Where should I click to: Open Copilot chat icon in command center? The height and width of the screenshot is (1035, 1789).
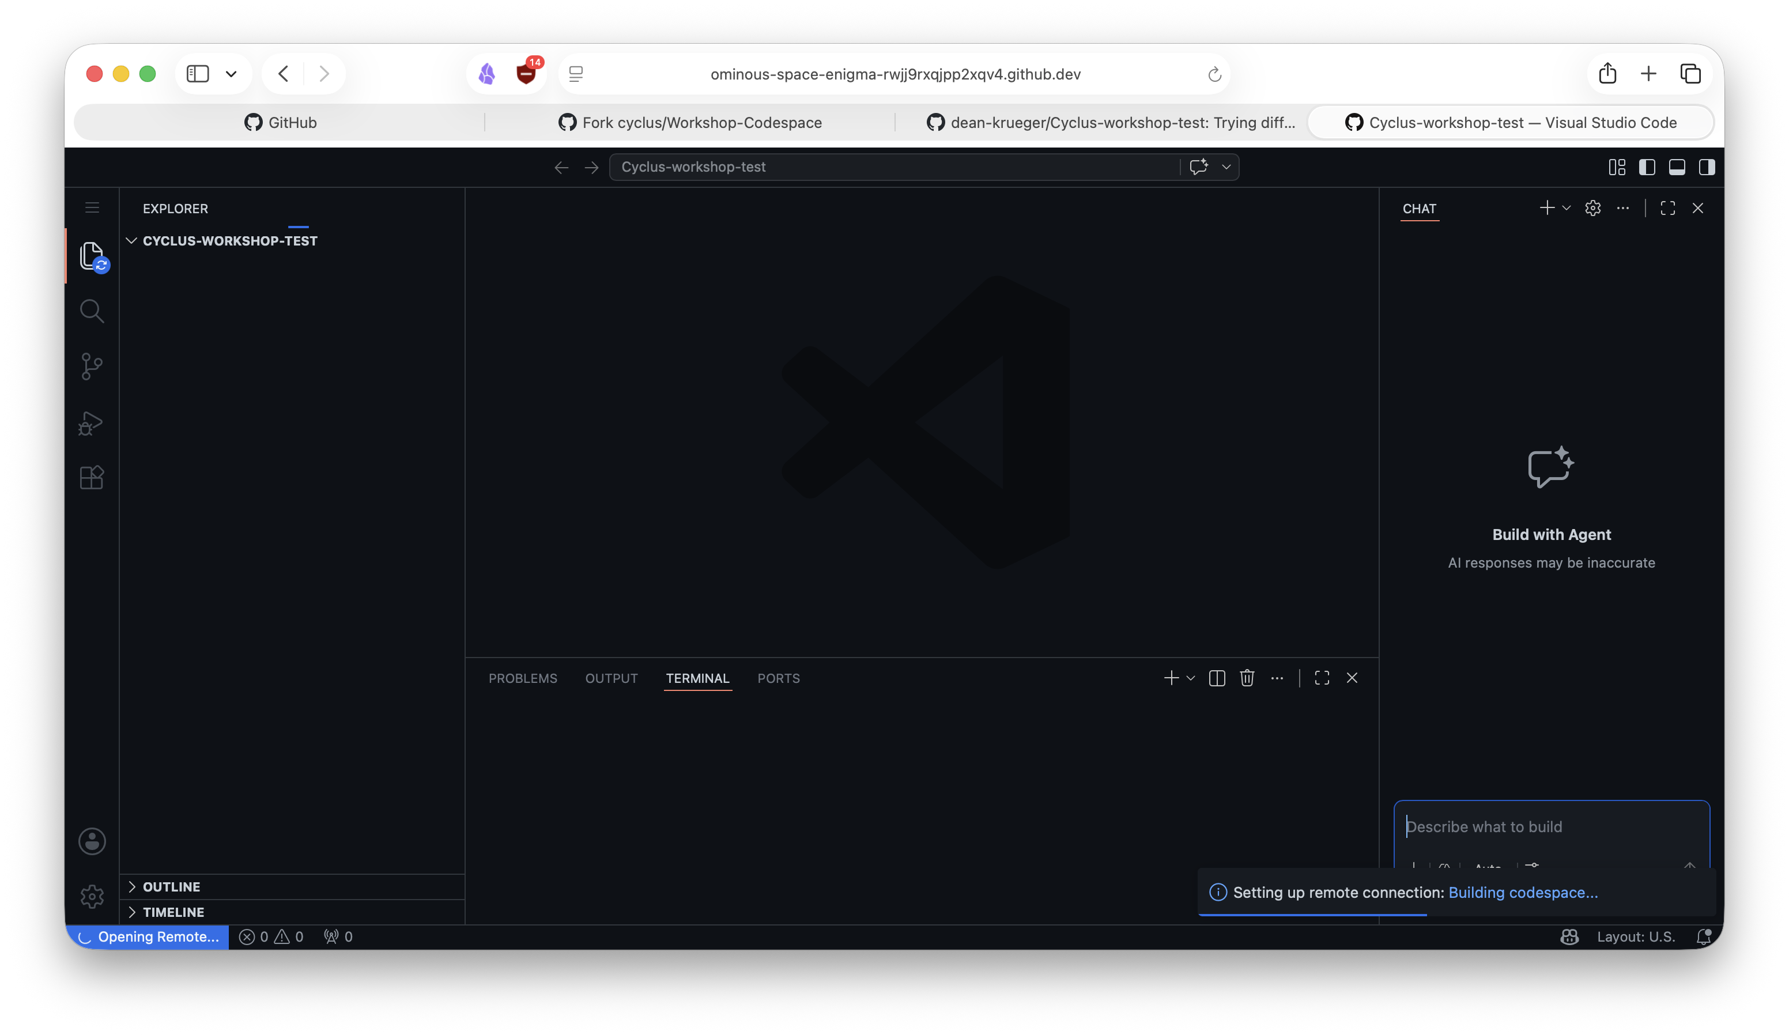pyautogui.click(x=1199, y=167)
